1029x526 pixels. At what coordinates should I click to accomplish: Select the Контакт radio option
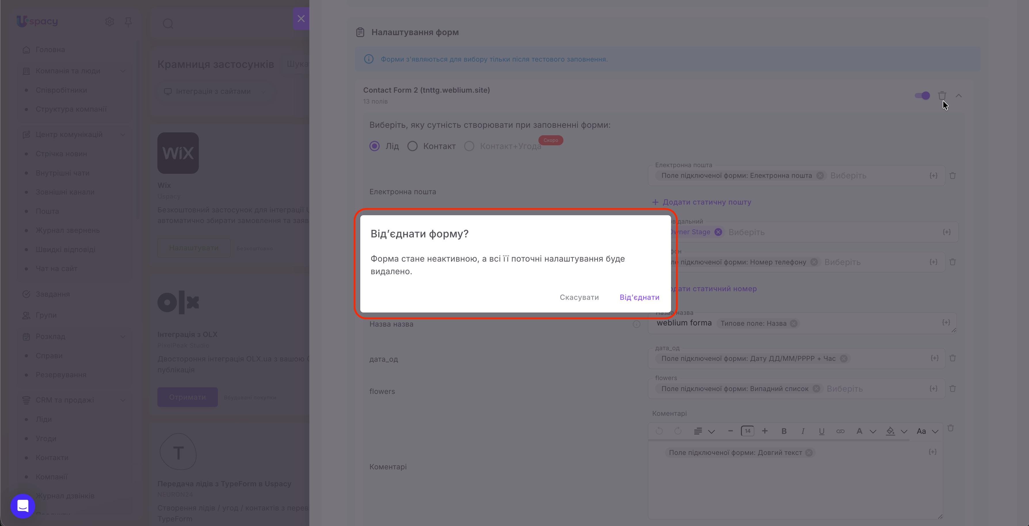[412, 146]
